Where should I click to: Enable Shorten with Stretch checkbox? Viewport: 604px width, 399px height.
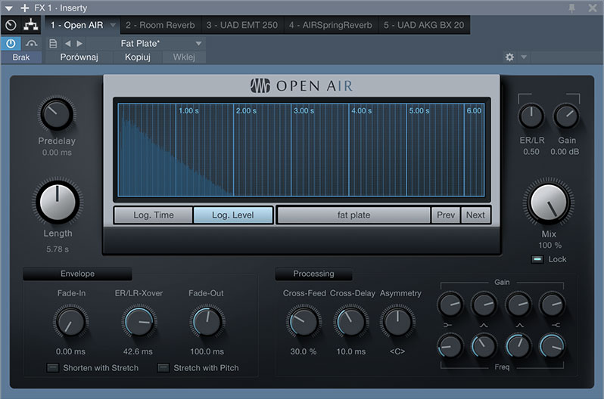(x=52, y=368)
